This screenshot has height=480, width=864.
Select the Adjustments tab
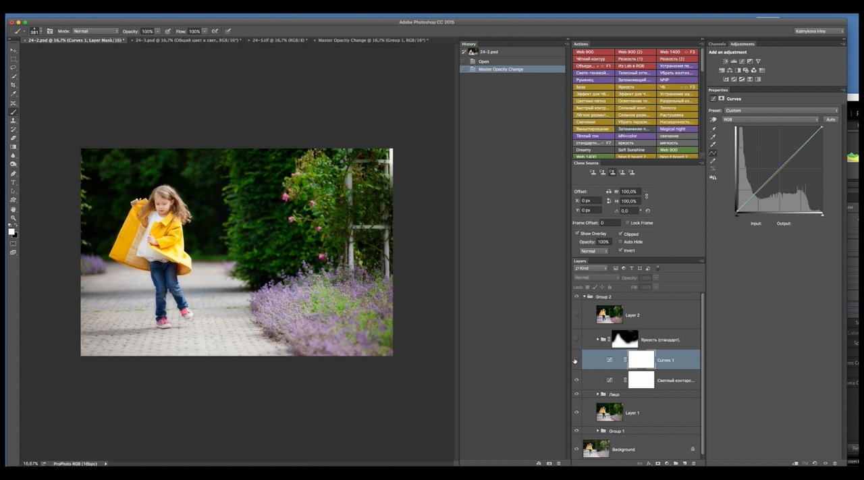742,44
